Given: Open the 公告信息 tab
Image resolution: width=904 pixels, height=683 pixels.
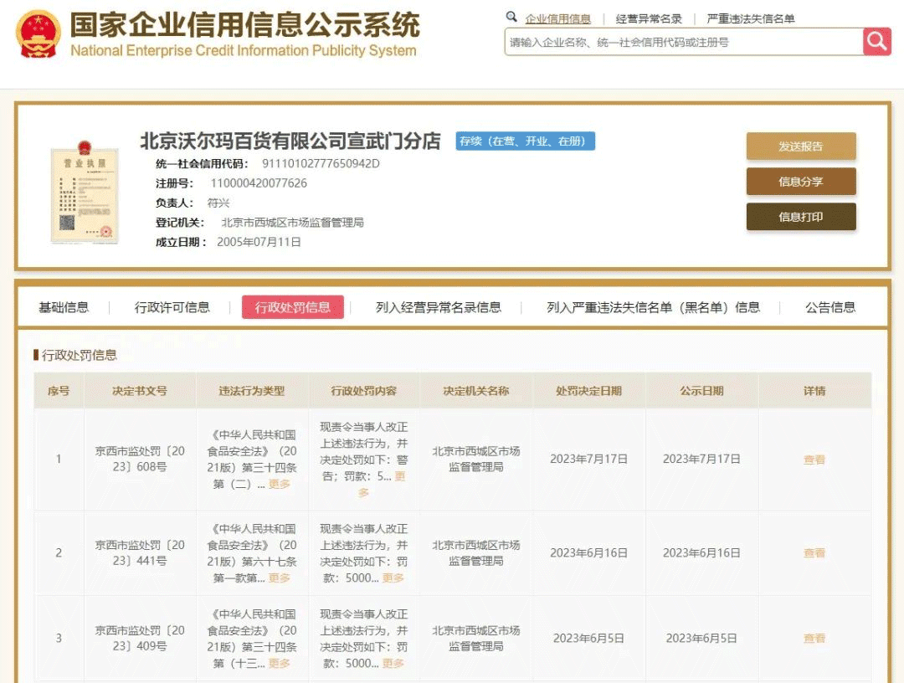Looking at the screenshot, I should pyautogui.click(x=830, y=307).
